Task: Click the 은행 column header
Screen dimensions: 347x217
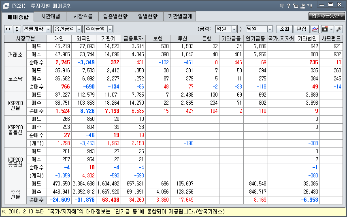Action: coord(207,39)
